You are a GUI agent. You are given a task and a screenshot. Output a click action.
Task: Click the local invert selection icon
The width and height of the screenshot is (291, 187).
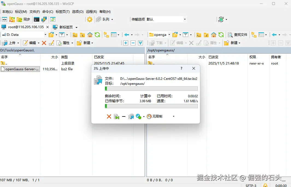coord(140,43)
